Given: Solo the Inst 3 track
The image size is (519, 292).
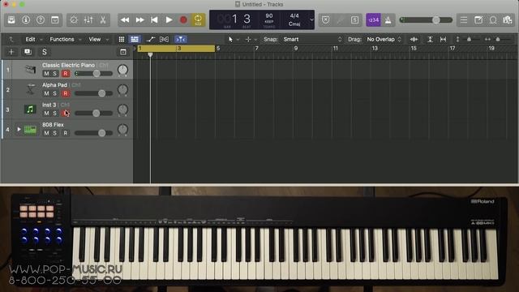Looking at the screenshot, I should point(54,114).
